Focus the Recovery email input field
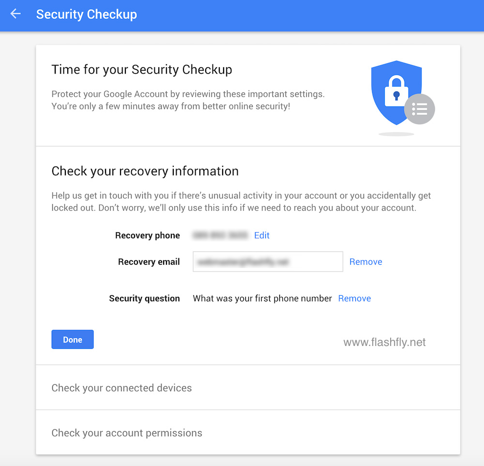 click(x=268, y=262)
